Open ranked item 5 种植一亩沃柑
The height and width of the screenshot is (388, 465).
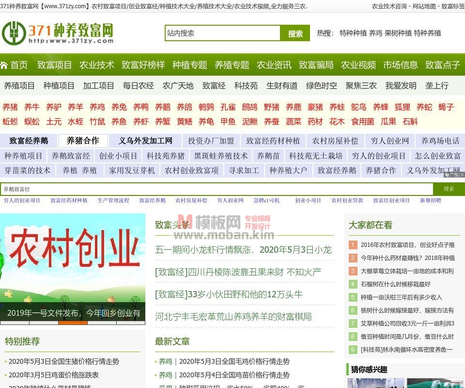pos(401,297)
